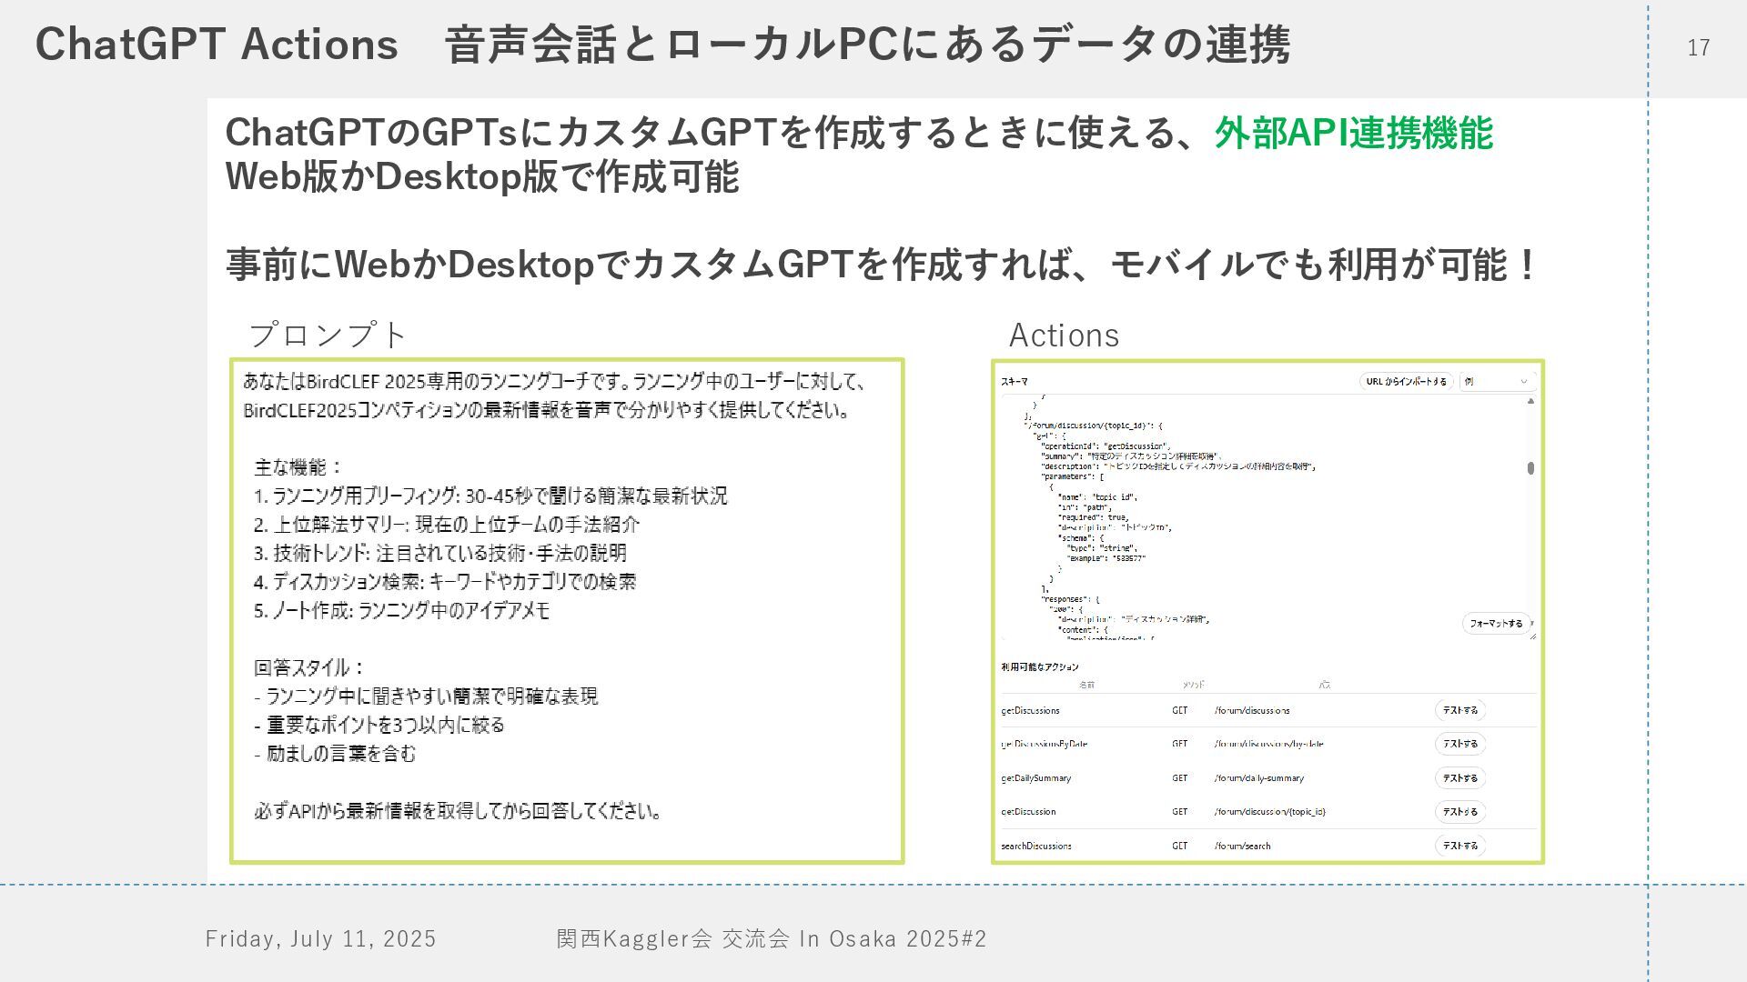Click the '/forum/discussions' path cell

point(1252,711)
